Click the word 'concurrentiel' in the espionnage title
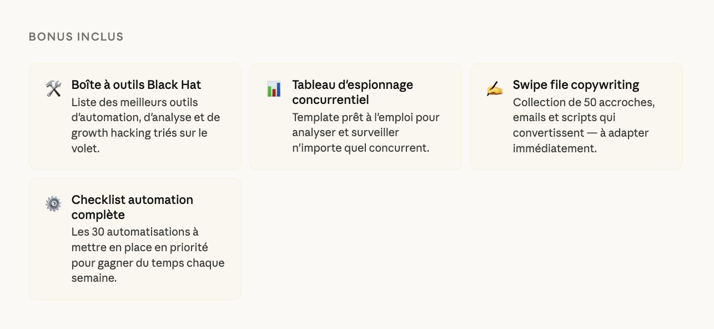714x329 pixels. [x=330, y=100]
